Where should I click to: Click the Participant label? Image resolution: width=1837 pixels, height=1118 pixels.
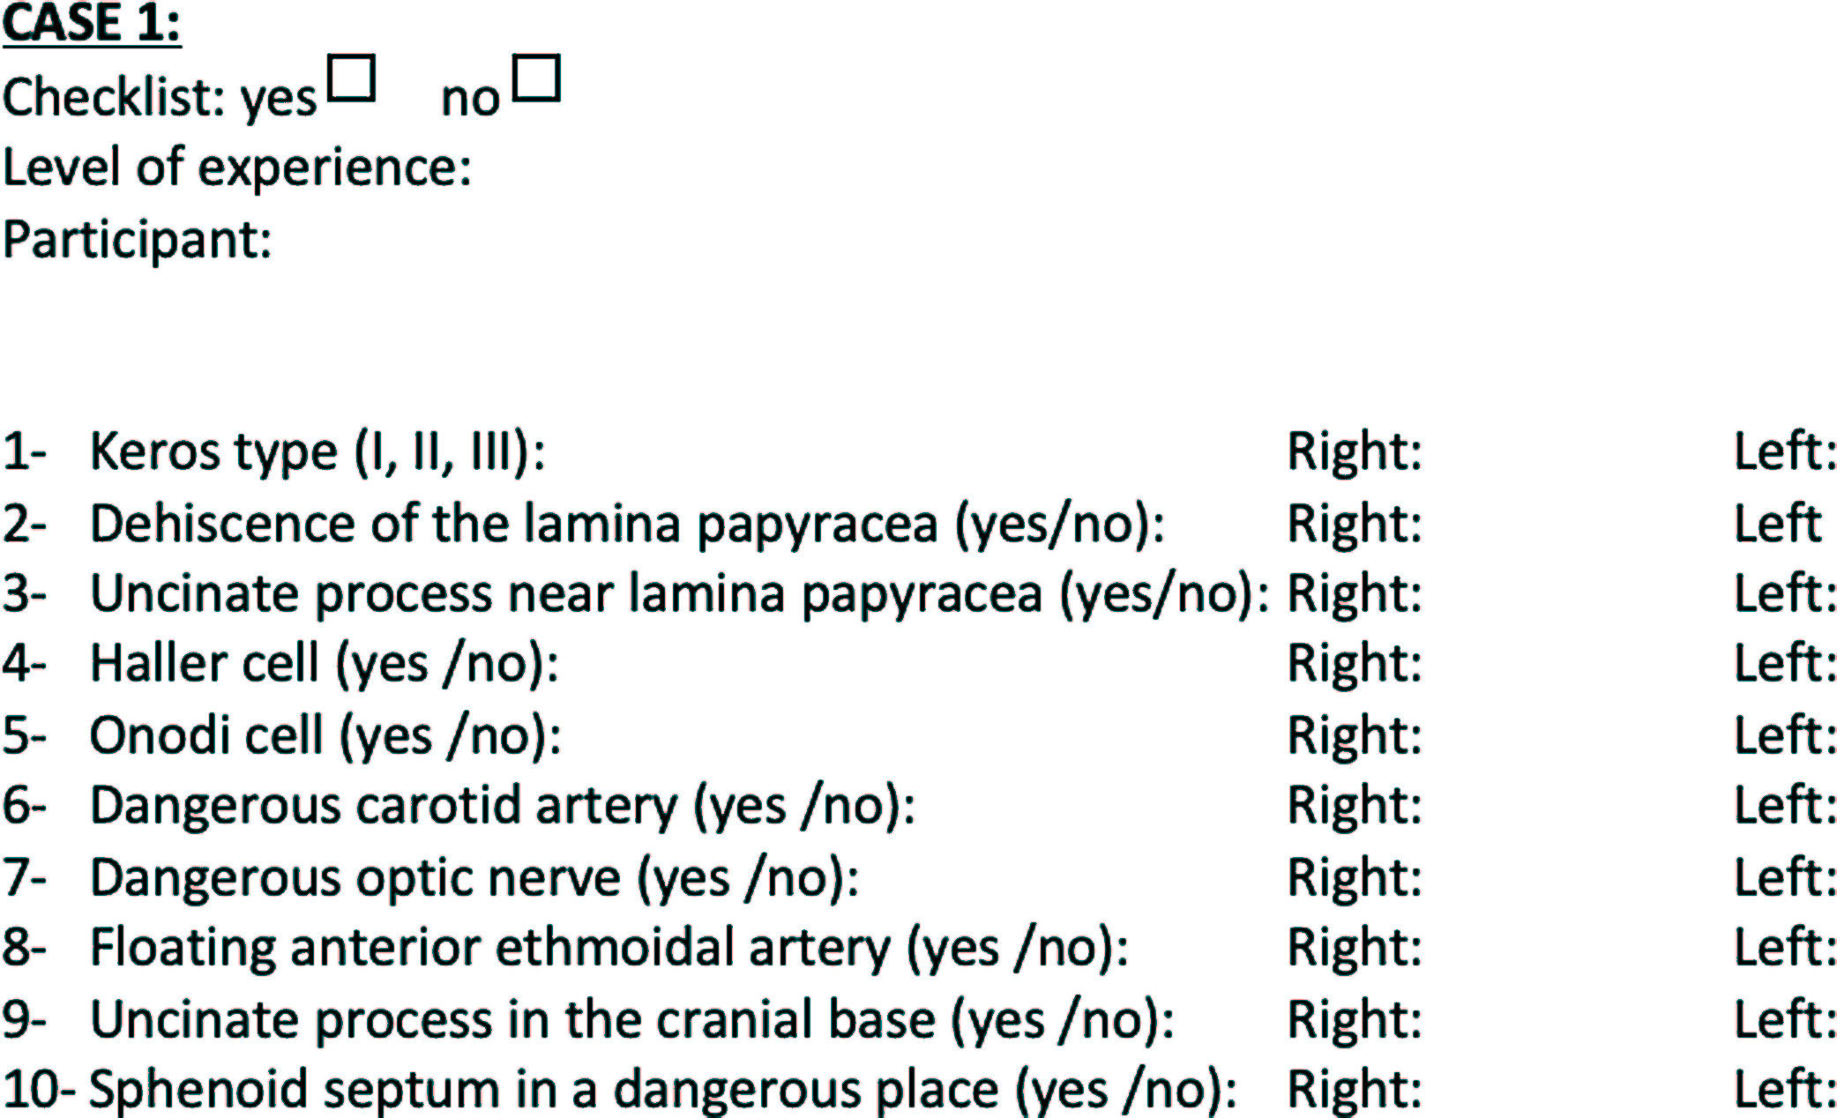pyautogui.click(x=138, y=239)
